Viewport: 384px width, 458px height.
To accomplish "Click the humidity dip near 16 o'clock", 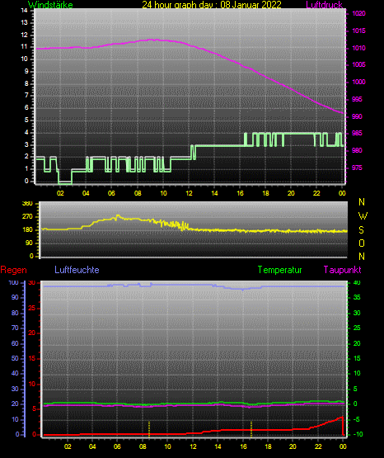I will (242, 289).
